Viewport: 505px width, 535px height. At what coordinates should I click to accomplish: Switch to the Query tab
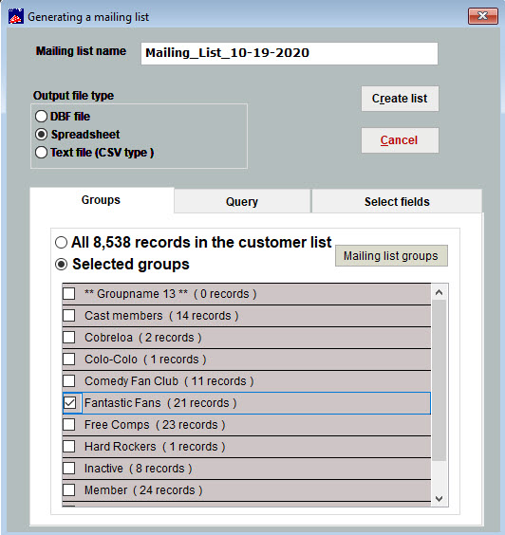pyautogui.click(x=242, y=201)
